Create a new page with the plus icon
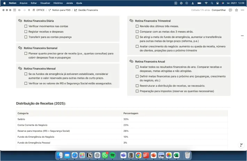This screenshot has width=247, height=161. (29, 10)
